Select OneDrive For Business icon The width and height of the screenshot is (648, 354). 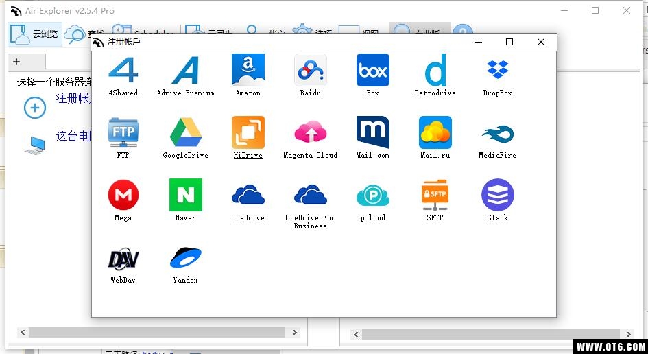(311, 195)
